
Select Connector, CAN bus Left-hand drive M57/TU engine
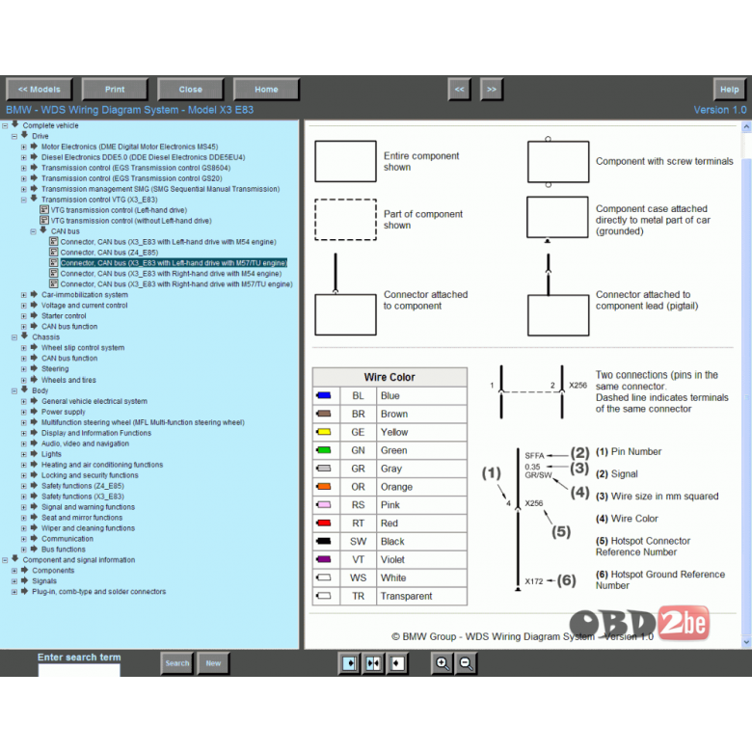click(x=174, y=263)
